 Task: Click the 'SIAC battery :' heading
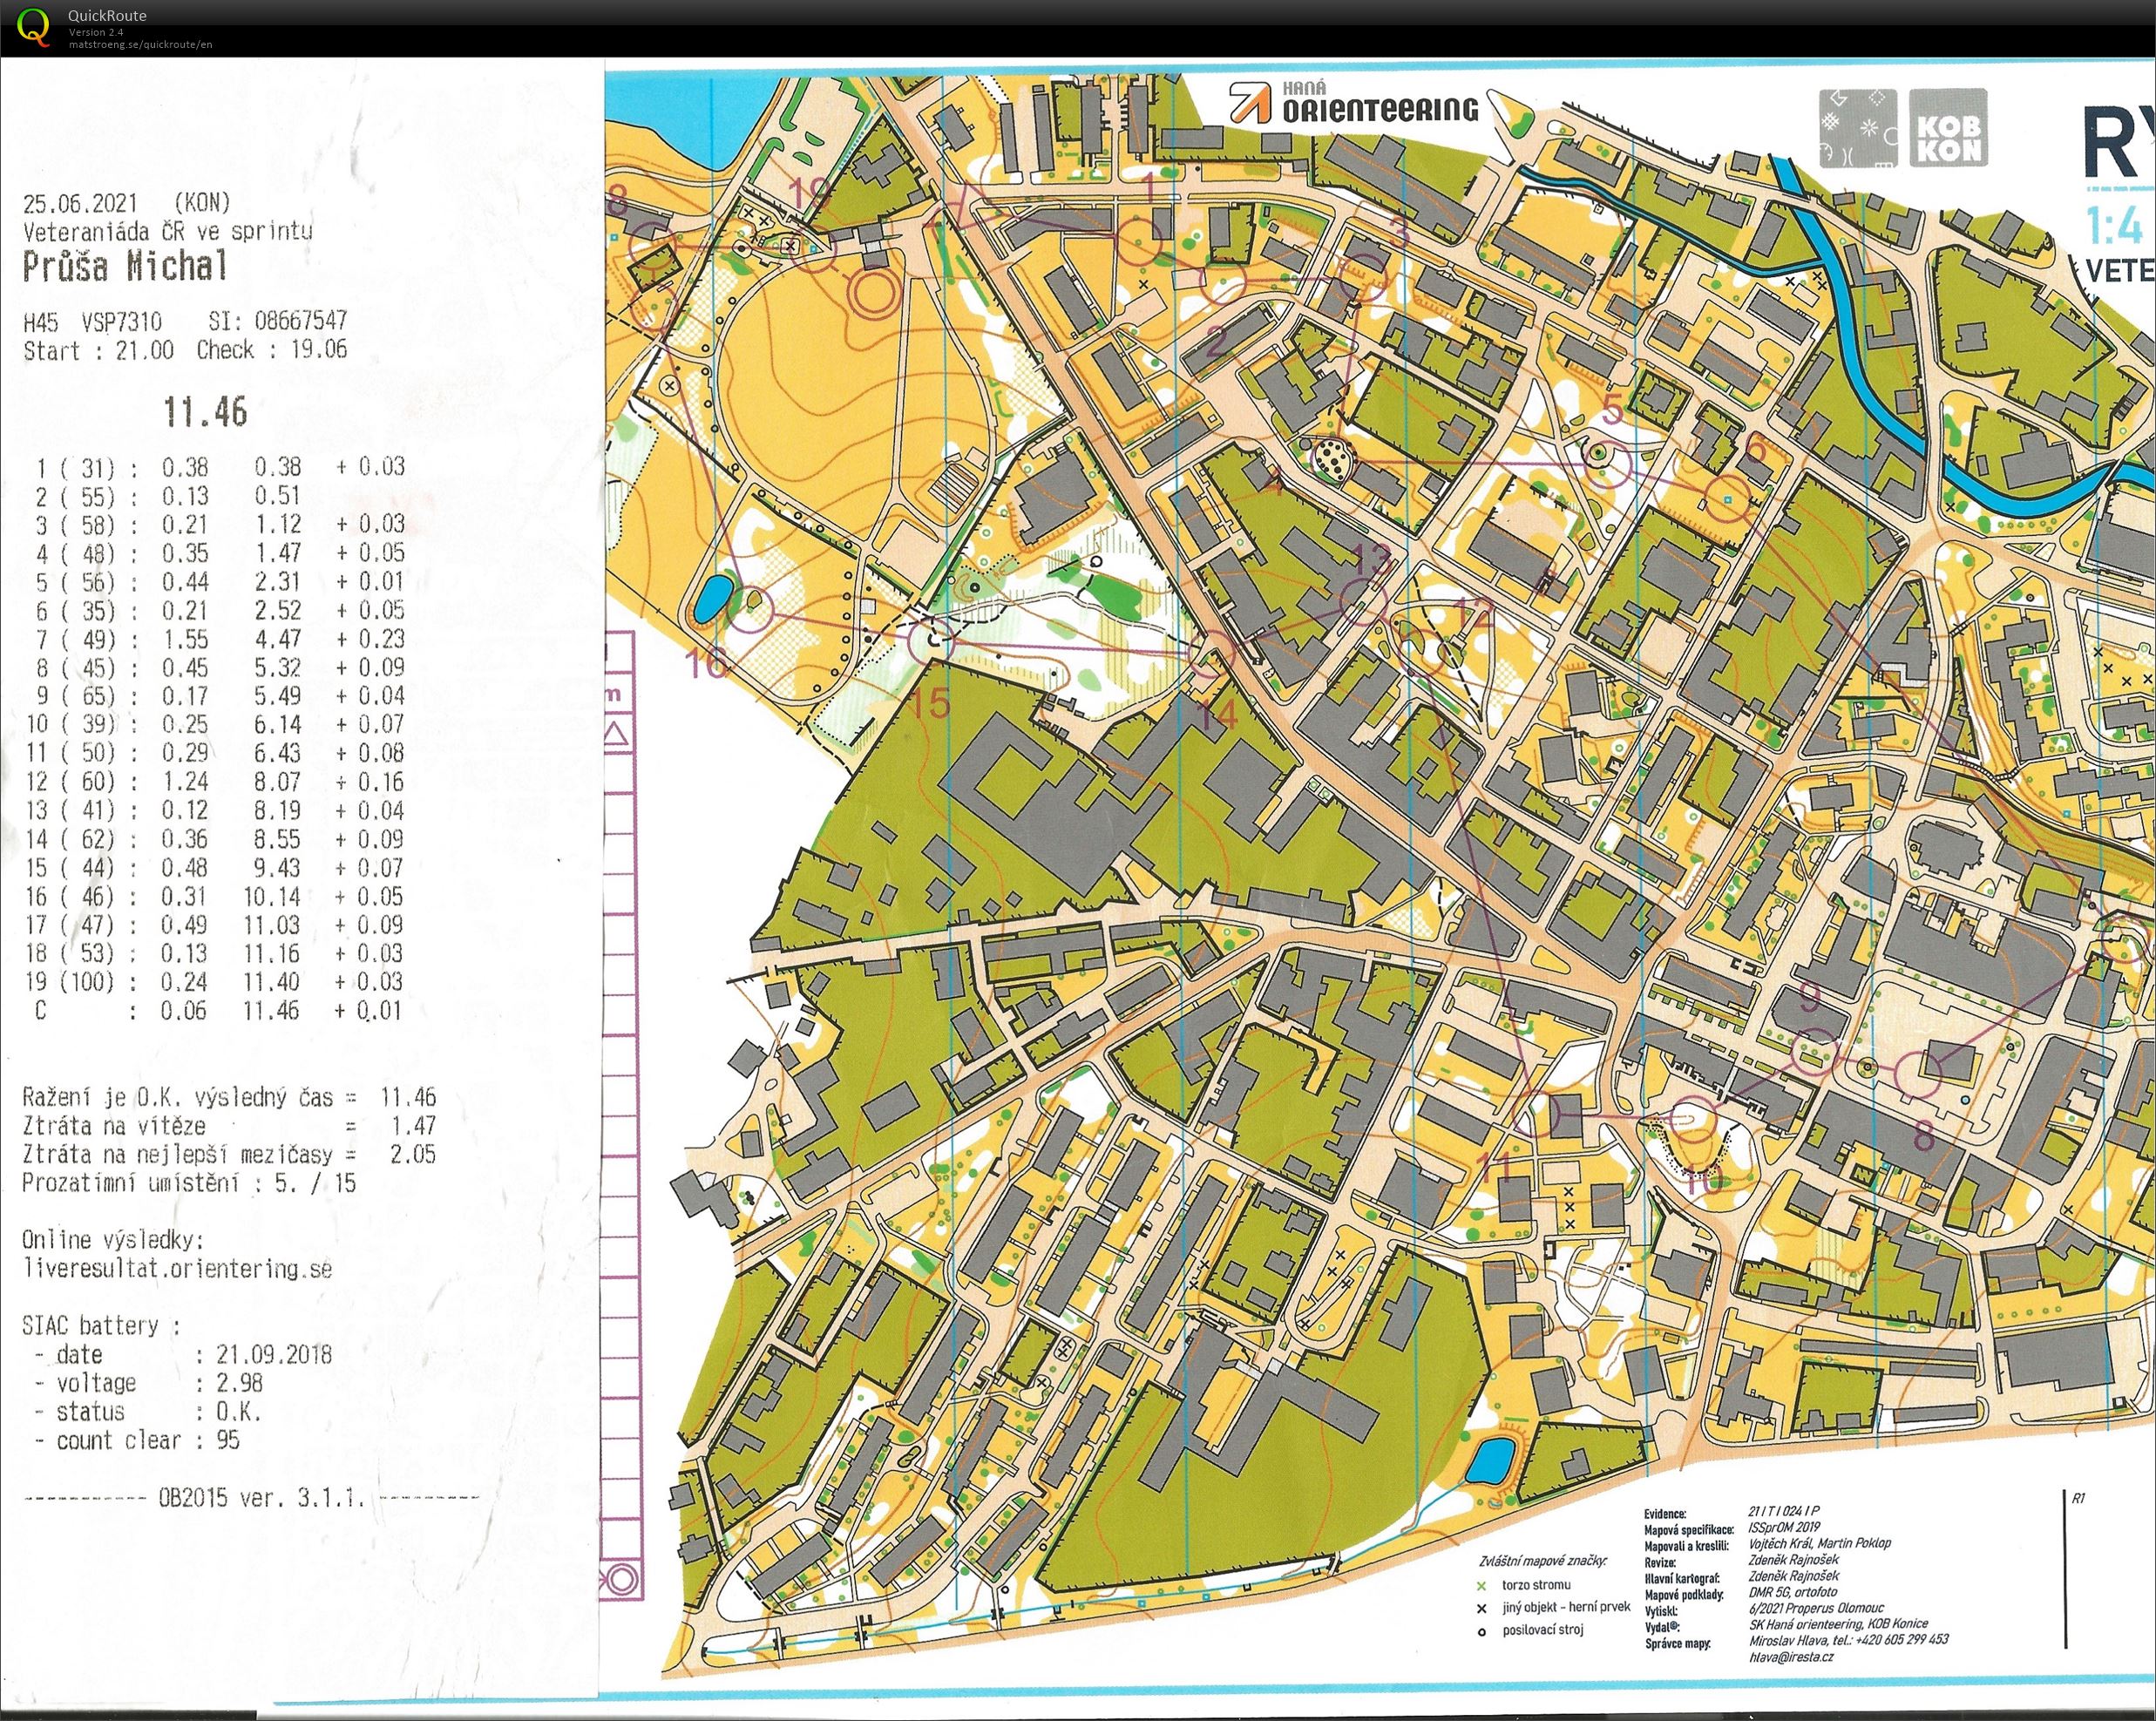pyautogui.click(x=101, y=1326)
